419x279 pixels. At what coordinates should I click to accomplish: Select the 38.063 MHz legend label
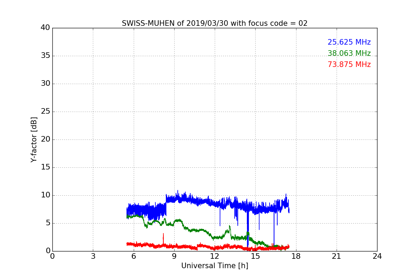pos(349,53)
